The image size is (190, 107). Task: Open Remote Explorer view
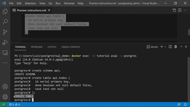coord(5,53)
